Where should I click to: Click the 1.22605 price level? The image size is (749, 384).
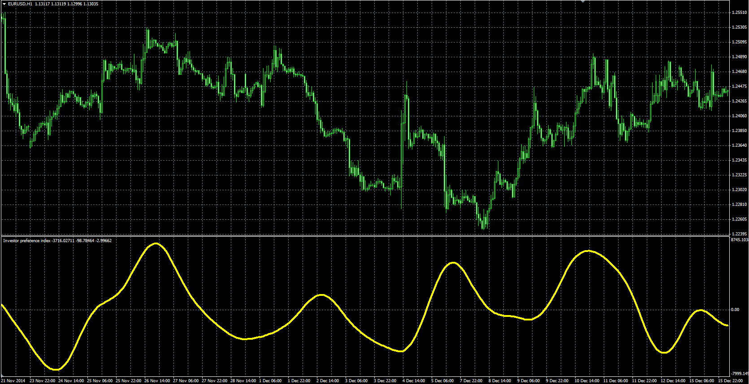point(739,219)
